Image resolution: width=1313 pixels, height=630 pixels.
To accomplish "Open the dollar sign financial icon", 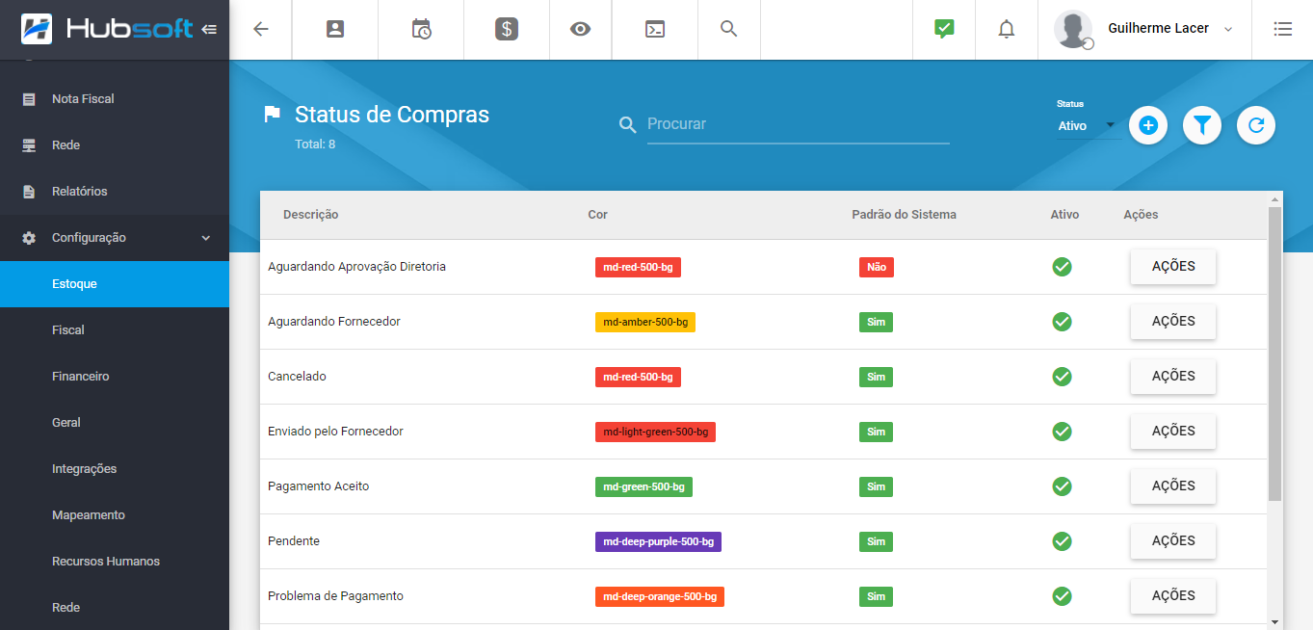I will (x=507, y=29).
